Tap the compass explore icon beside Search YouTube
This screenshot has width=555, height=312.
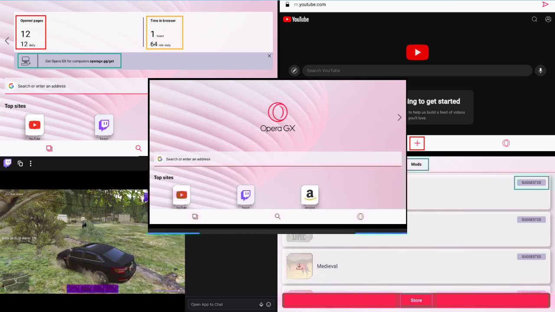coord(294,71)
